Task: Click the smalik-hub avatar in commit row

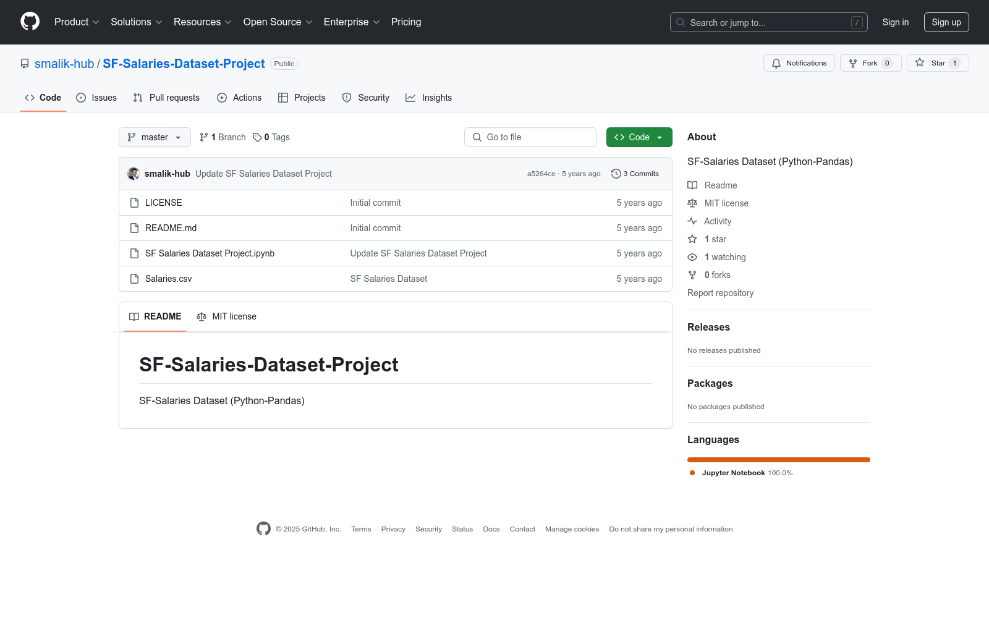Action: coord(134,174)
